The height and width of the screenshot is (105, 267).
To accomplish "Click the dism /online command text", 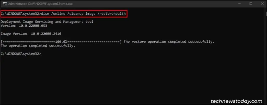I will (x=53, y=14).
